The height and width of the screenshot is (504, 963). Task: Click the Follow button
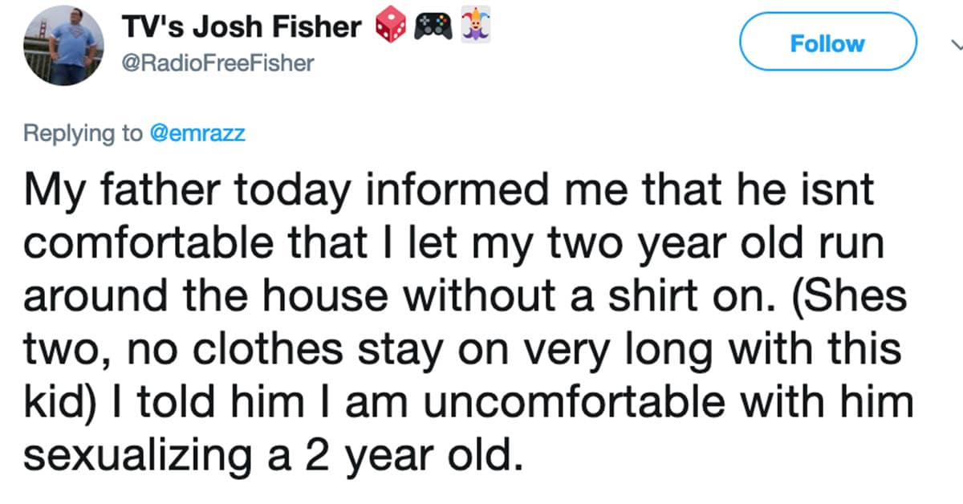827,43
